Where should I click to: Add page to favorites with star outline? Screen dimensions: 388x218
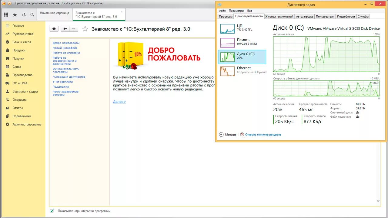pos(85,29)
